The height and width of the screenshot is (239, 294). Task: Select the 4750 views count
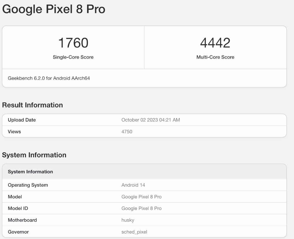tap(127, 132)
